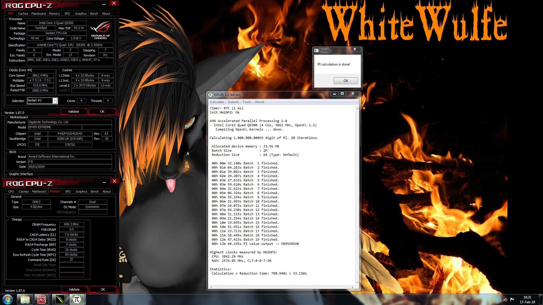Screen dimensions: 543x305
Task: Open About tab in upper CPU-Z
Action: coord(106,14)
